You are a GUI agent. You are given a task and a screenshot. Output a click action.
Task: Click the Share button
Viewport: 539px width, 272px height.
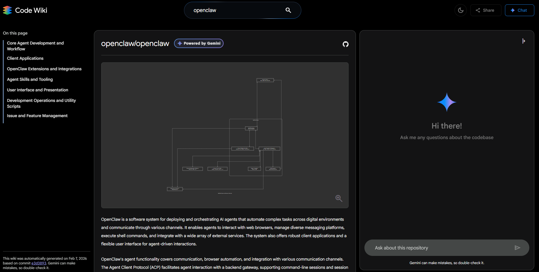(x=486, y=10)
